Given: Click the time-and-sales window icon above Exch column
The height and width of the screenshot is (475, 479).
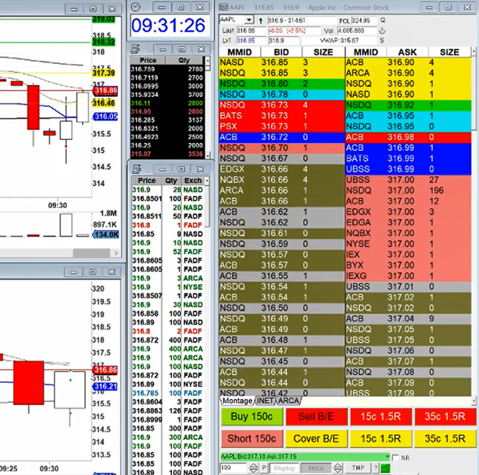Looking at the screenshot, I should 135,169.
